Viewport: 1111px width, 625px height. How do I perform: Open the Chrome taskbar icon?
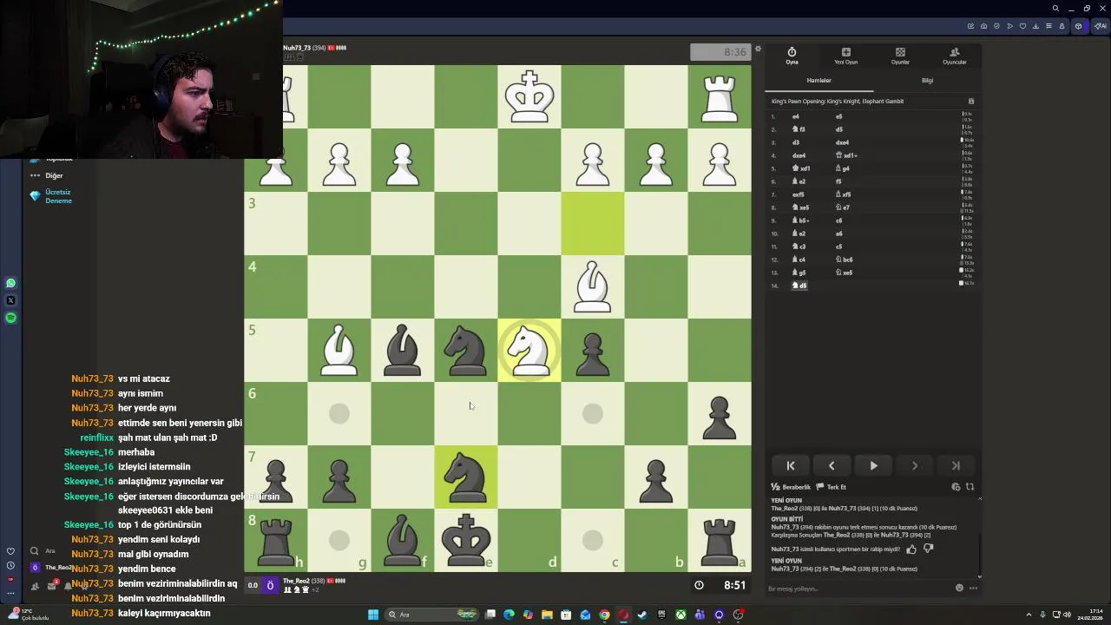(604, 615)
